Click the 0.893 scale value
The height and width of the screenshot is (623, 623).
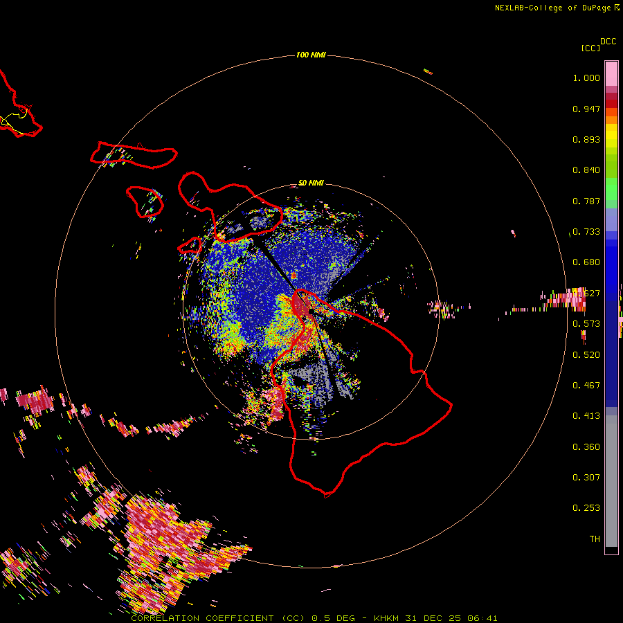[x=586, y=139]
